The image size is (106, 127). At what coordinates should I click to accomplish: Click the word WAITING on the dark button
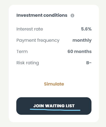tap(55, 106)
